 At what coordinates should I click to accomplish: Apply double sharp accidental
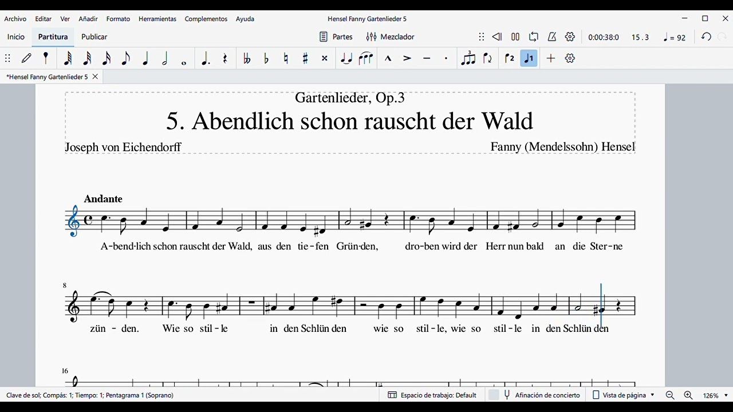(x=325, y=58)
